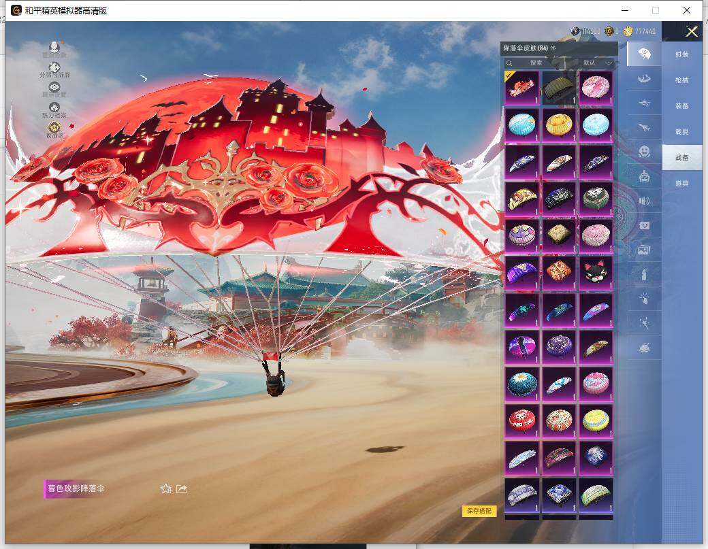Click the silver gem currency icon
Image resolution: width=708 pixels, height=549 pixels.
575,31
